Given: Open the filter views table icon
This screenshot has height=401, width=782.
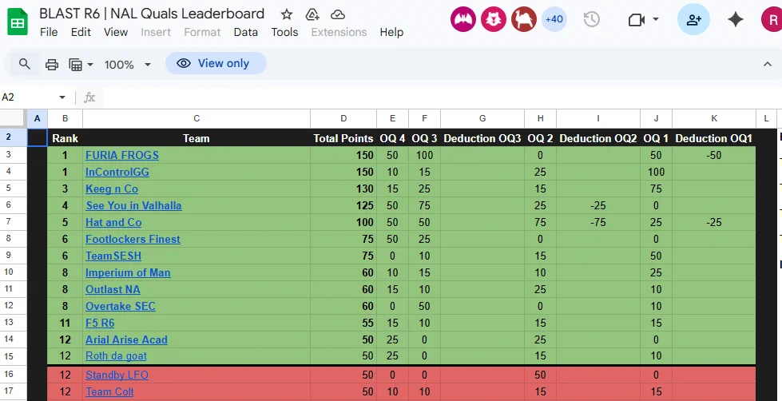Looking at the screenshot, I should (x=75, y=65).
